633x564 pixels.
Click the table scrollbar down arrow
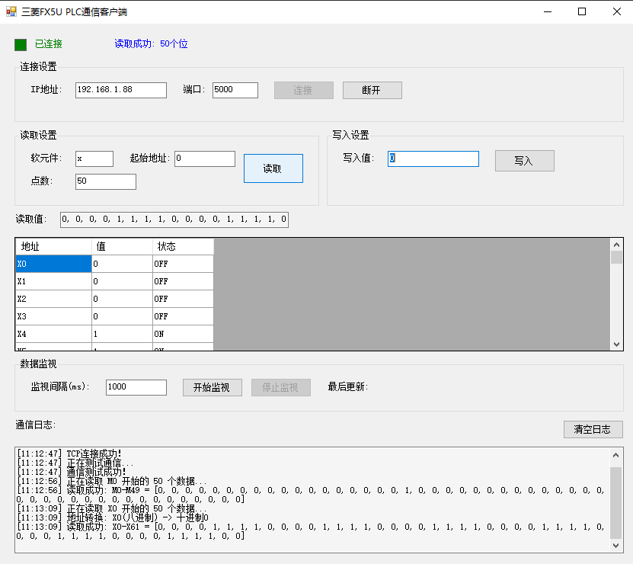tap(616, 343)
